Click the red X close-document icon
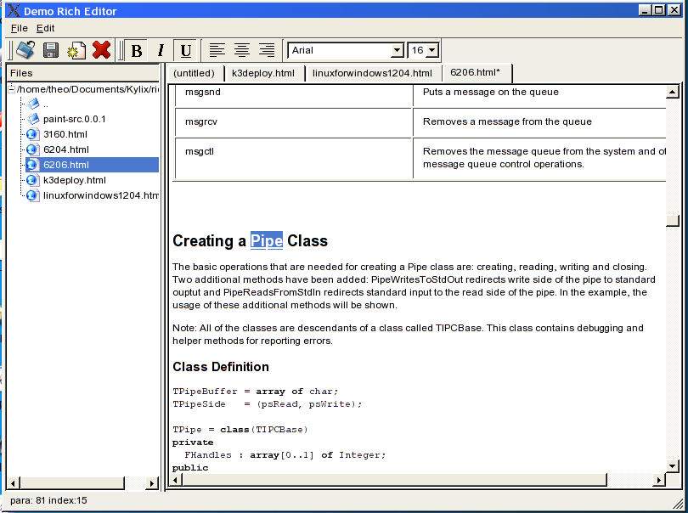 click(102, 50)
